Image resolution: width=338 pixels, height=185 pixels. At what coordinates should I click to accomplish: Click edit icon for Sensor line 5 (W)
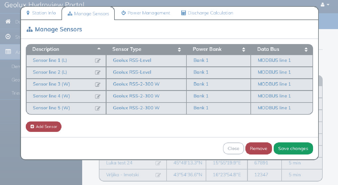coord(98,108)
